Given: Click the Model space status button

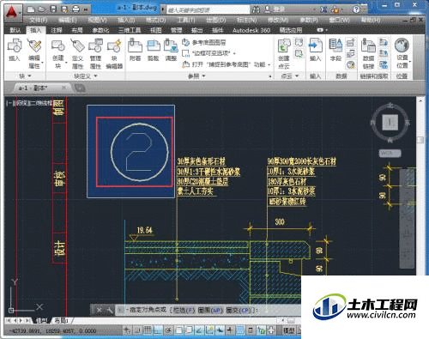Looking at the screenshot, I should (289, 330).
